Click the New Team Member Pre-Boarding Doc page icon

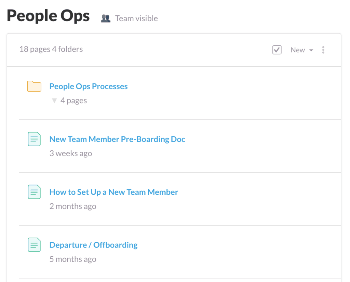tap(34, 139)
